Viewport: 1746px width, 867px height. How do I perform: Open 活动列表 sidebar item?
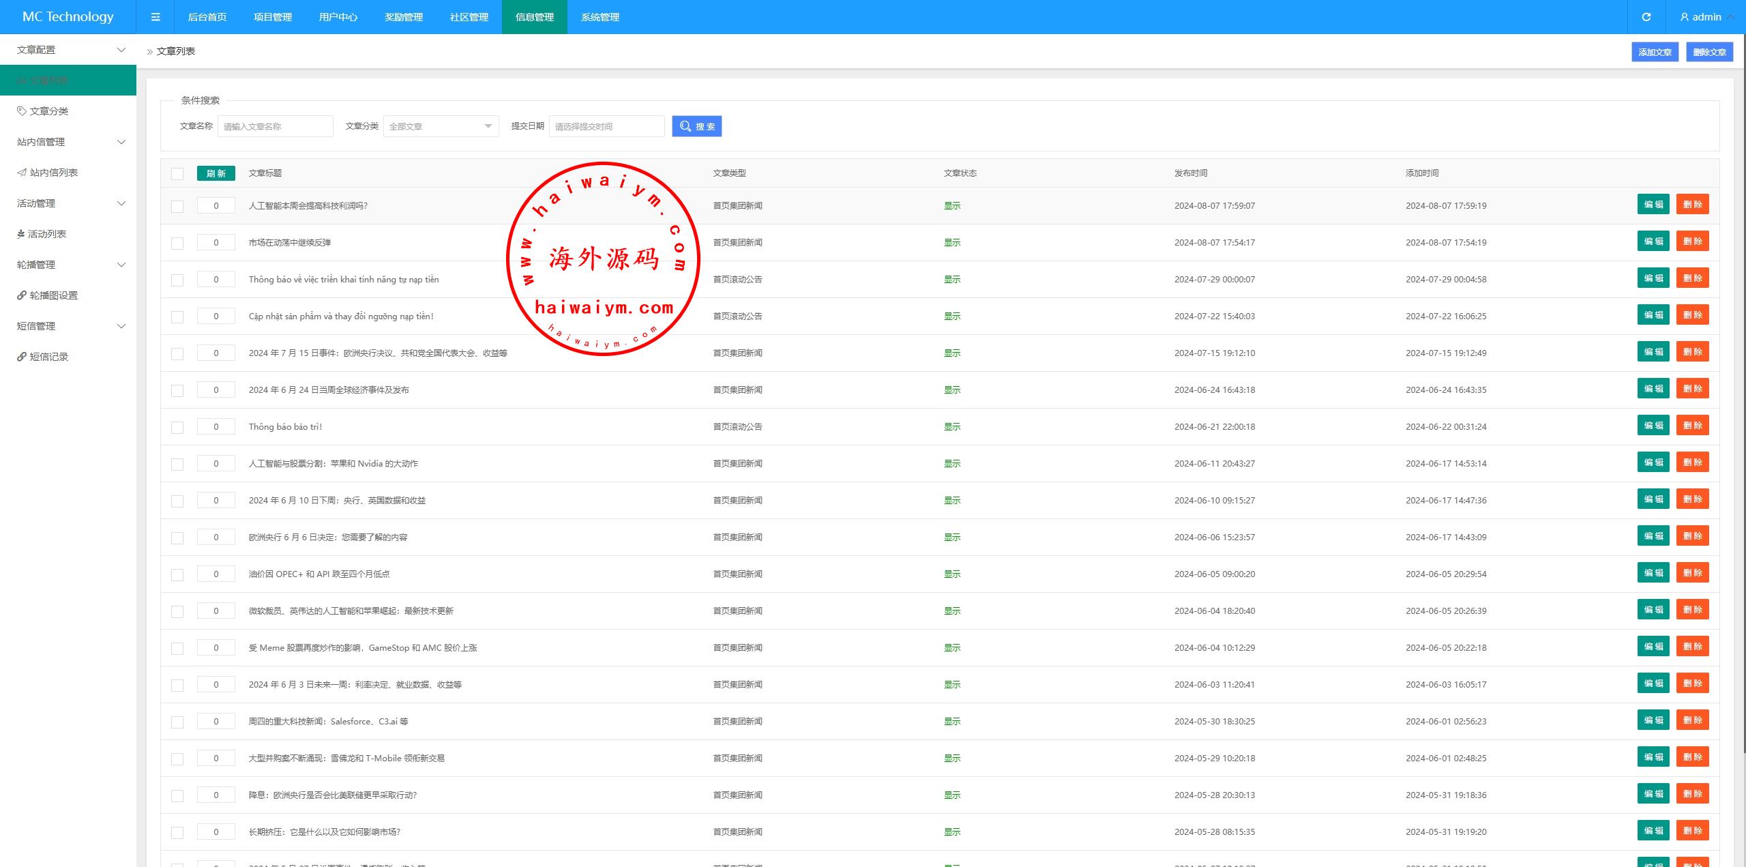pyautogui.click(x=46, y=234)
